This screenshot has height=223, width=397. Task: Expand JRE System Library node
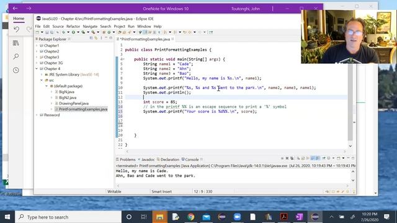tap(42, 74)
